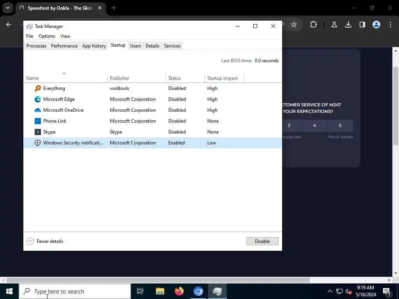Screen dimensions: 399x299
Task: Go back in Chrome browser
Action: (x=9, y=25)
